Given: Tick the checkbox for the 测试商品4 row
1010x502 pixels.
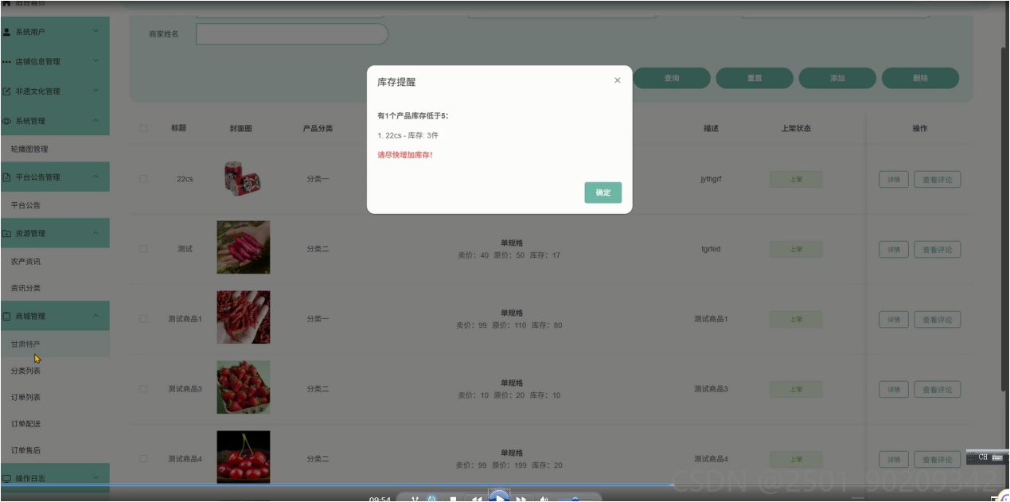Looking at the screenshot, I should pyautogui.click(x=143, y=459).
